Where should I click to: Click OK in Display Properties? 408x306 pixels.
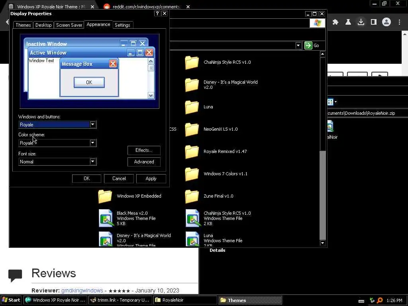pyautogui.click(x=86, y=178)
